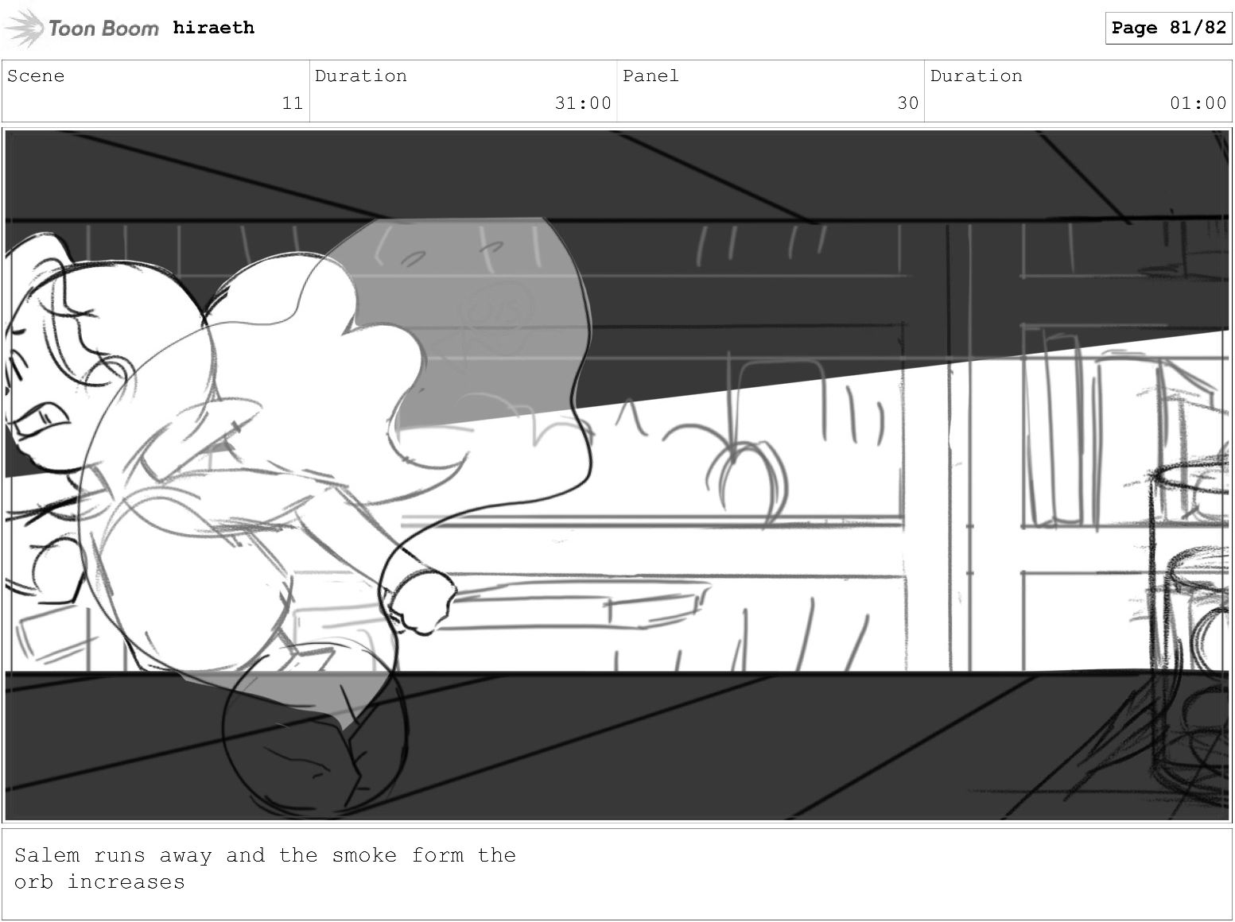The image size is (1235, 922).
Task: Click the "Panel" header label
Action: 651,76
